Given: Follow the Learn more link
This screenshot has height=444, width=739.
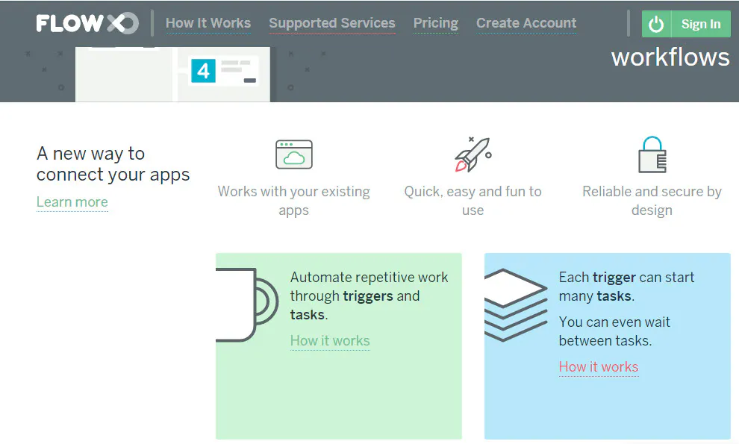Looking at the screenshot, I should [x=72, y=202].
